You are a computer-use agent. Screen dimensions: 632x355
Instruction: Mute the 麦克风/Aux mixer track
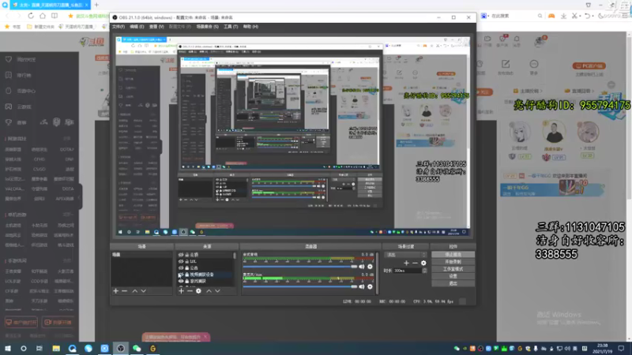pyautogui.click(x=362, y=286)
